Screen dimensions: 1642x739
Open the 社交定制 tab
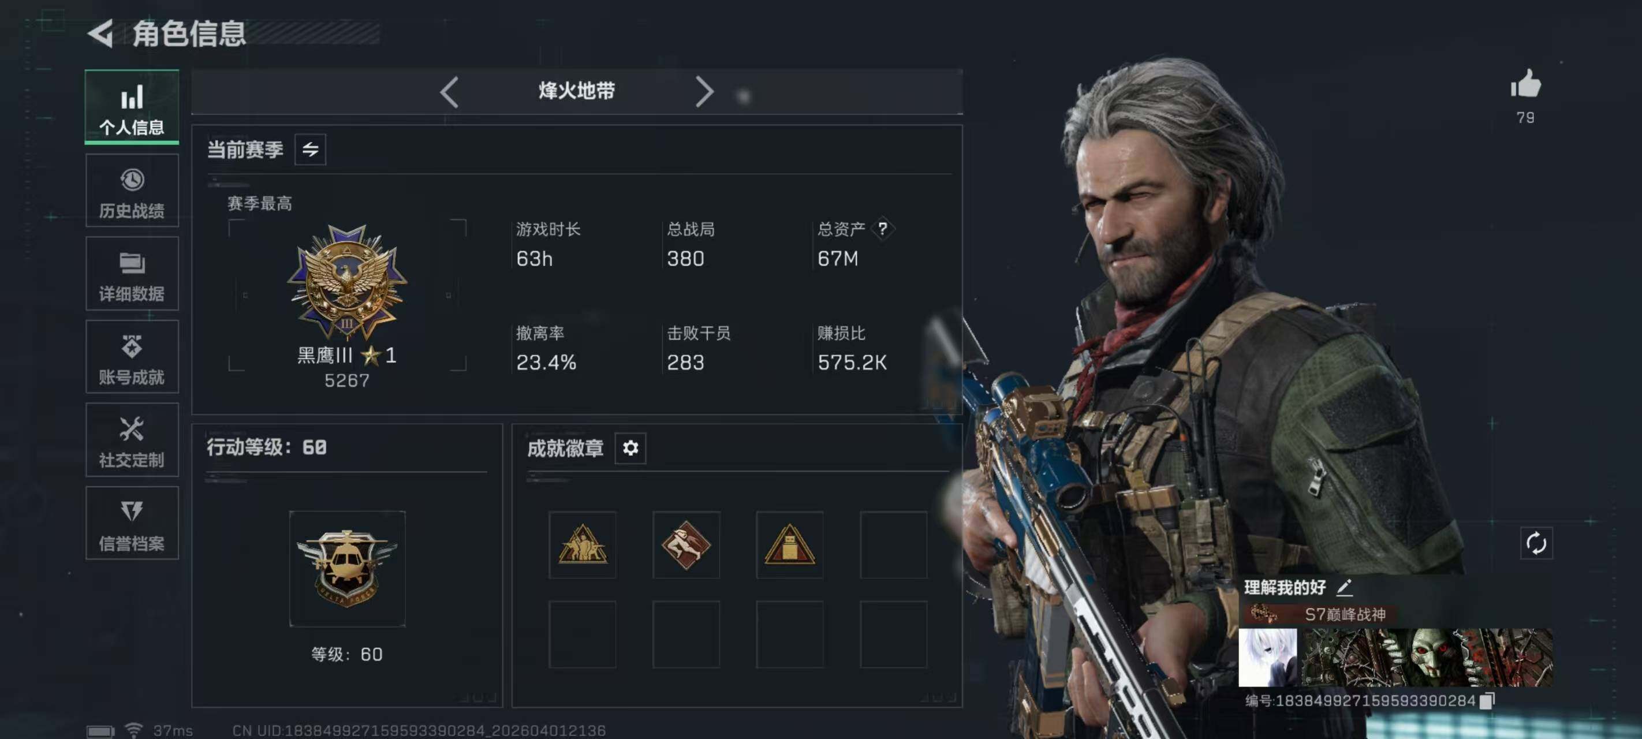[x=132, y=440]
